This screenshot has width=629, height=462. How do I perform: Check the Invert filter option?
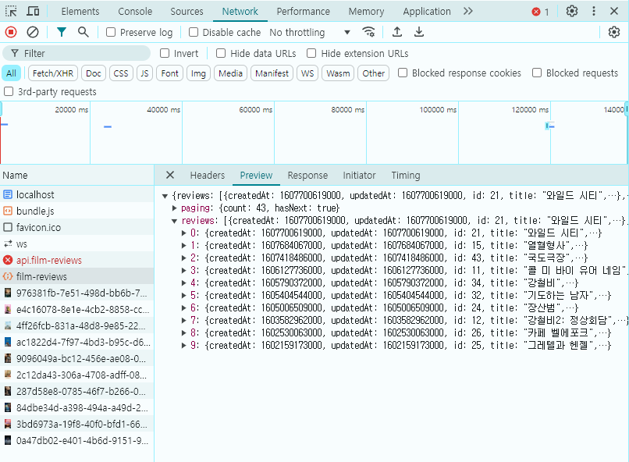pos(165,53)
